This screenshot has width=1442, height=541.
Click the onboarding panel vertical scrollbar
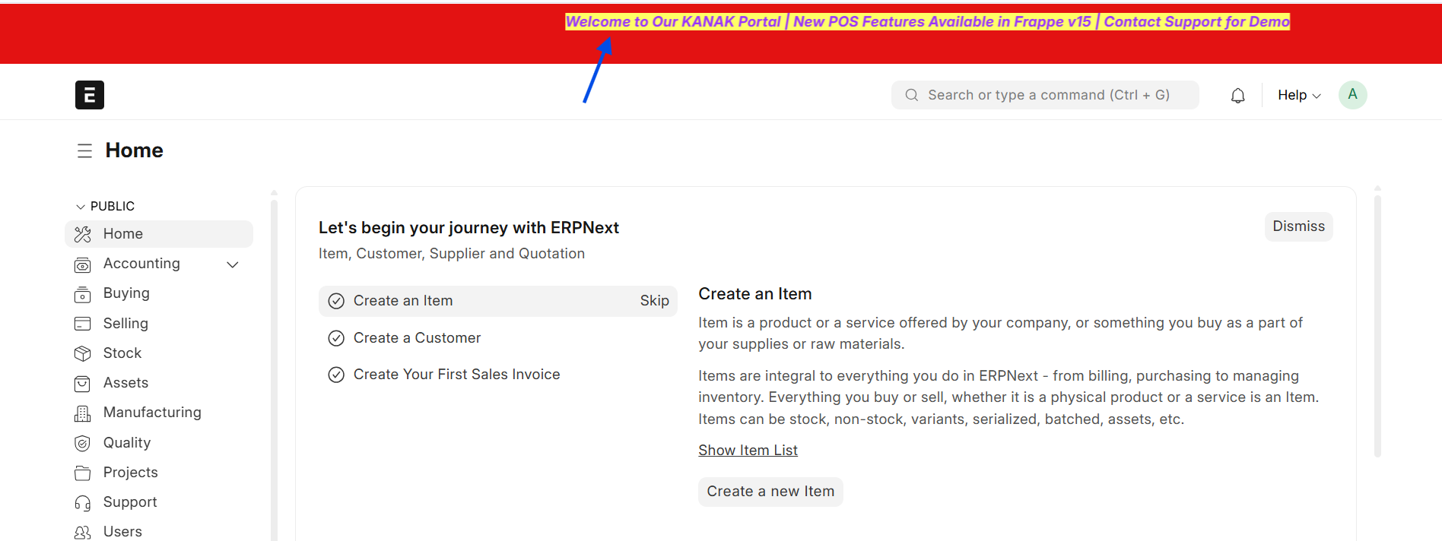click(1377, 327)
